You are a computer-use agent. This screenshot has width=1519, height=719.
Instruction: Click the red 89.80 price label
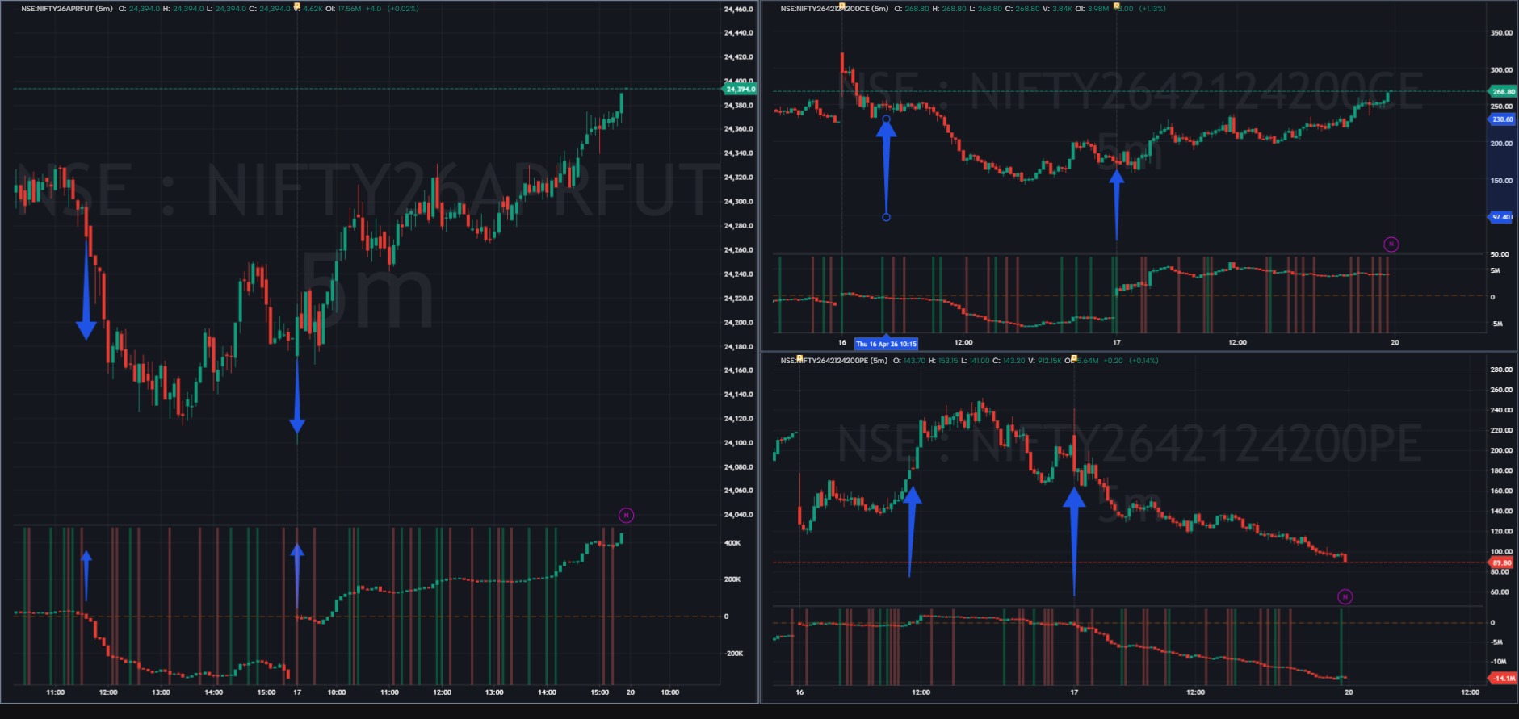[x=1501, y=562]
